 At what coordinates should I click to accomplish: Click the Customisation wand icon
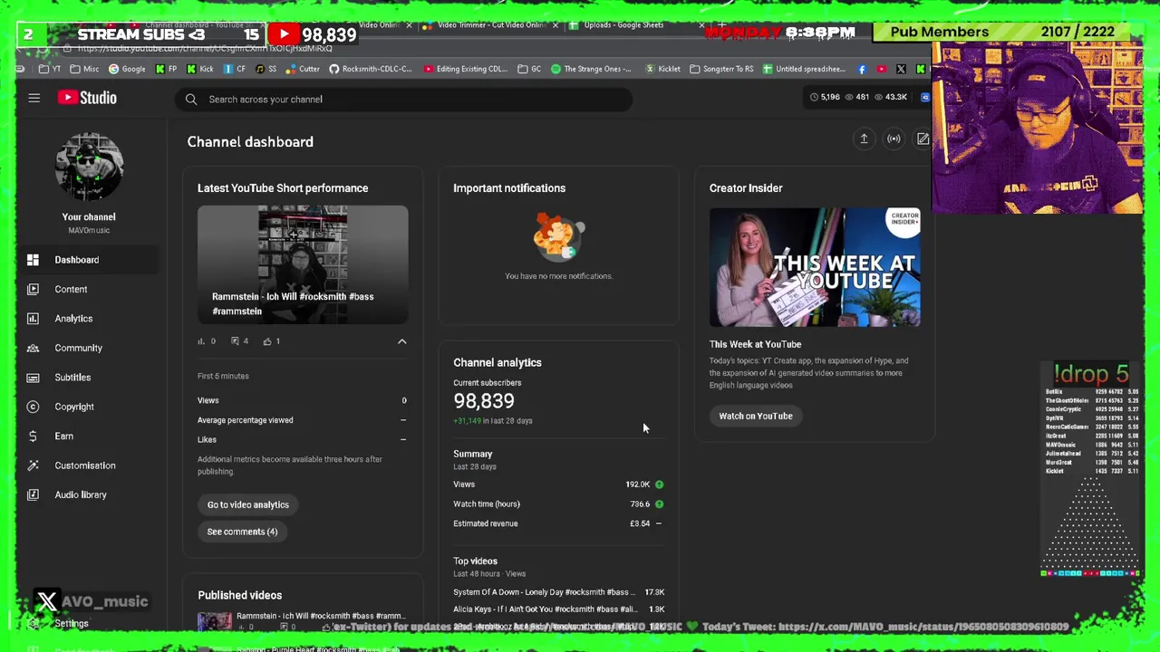click(x=33, y=465)
